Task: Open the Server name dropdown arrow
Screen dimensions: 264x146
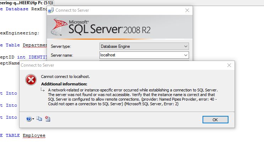Action: pos(186,55)
